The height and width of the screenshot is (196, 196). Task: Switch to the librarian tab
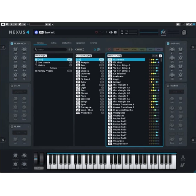click(x=40, y=43)
